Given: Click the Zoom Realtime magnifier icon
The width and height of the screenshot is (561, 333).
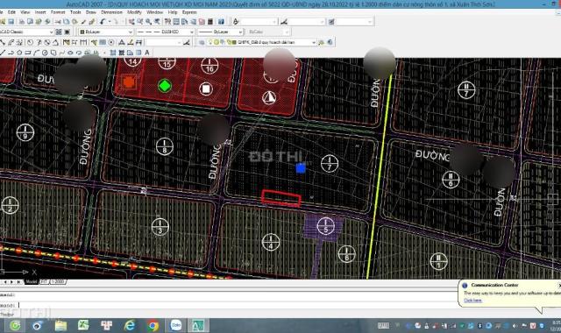Looking at the screenshot, I should coord(140,22).
